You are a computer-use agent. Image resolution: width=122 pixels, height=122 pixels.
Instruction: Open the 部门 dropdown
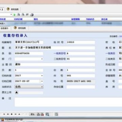(42, 59)
